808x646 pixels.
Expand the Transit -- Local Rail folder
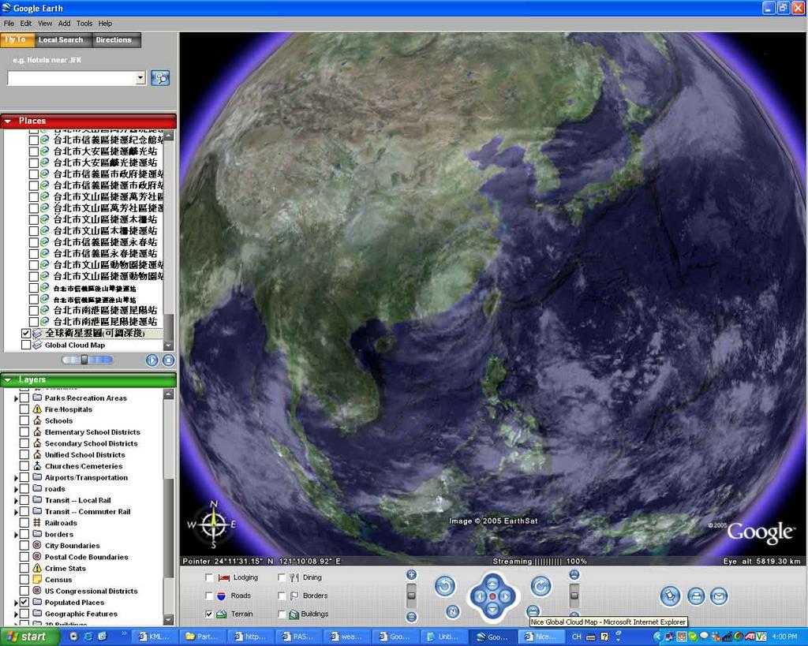coord(16,500)
